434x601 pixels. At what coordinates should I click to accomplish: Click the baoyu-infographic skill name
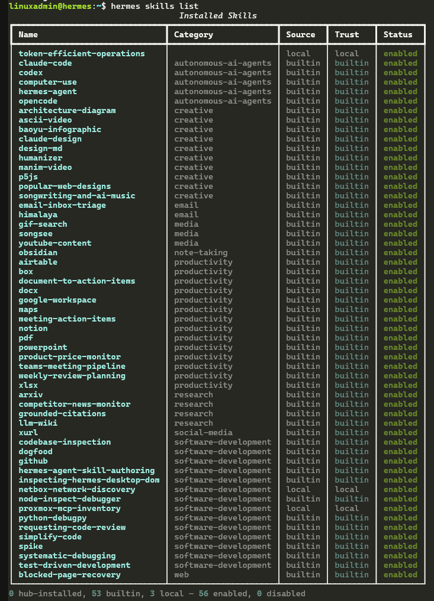coord(60,130)
